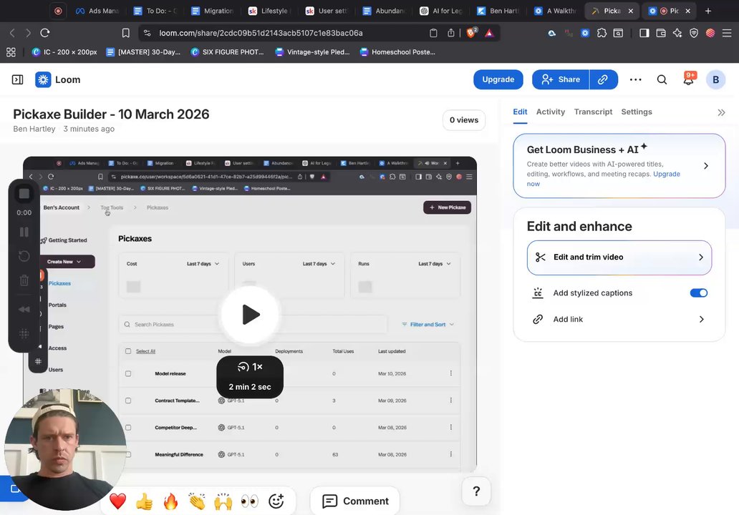The image size is (739, 515).
Task: Toggle the browser sidebar panel icon
Action: click(644, 33)
